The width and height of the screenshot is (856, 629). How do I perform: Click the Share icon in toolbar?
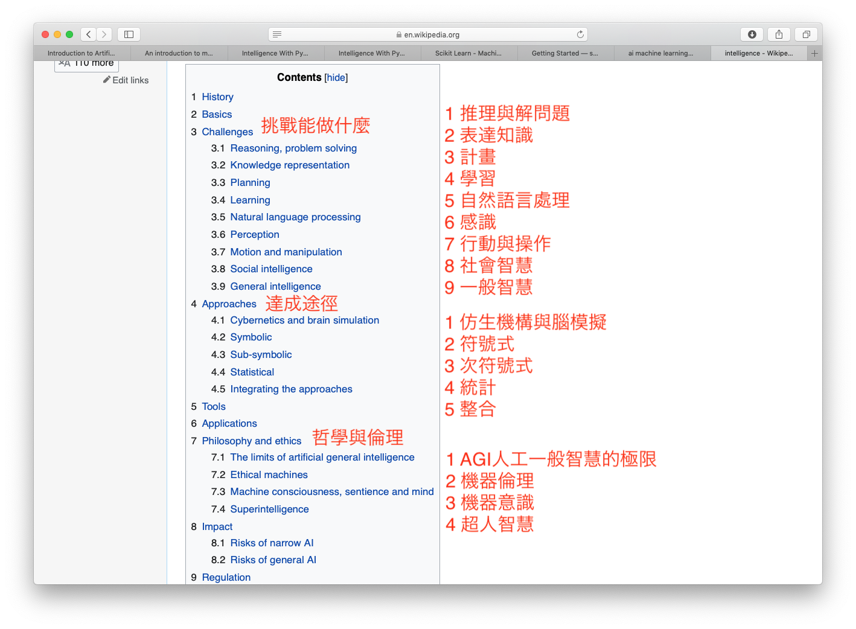(779, 34)
